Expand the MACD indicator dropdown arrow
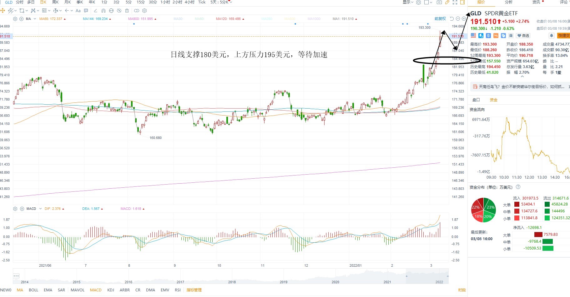This screenshot has width=570, height=297. (40, 209)
